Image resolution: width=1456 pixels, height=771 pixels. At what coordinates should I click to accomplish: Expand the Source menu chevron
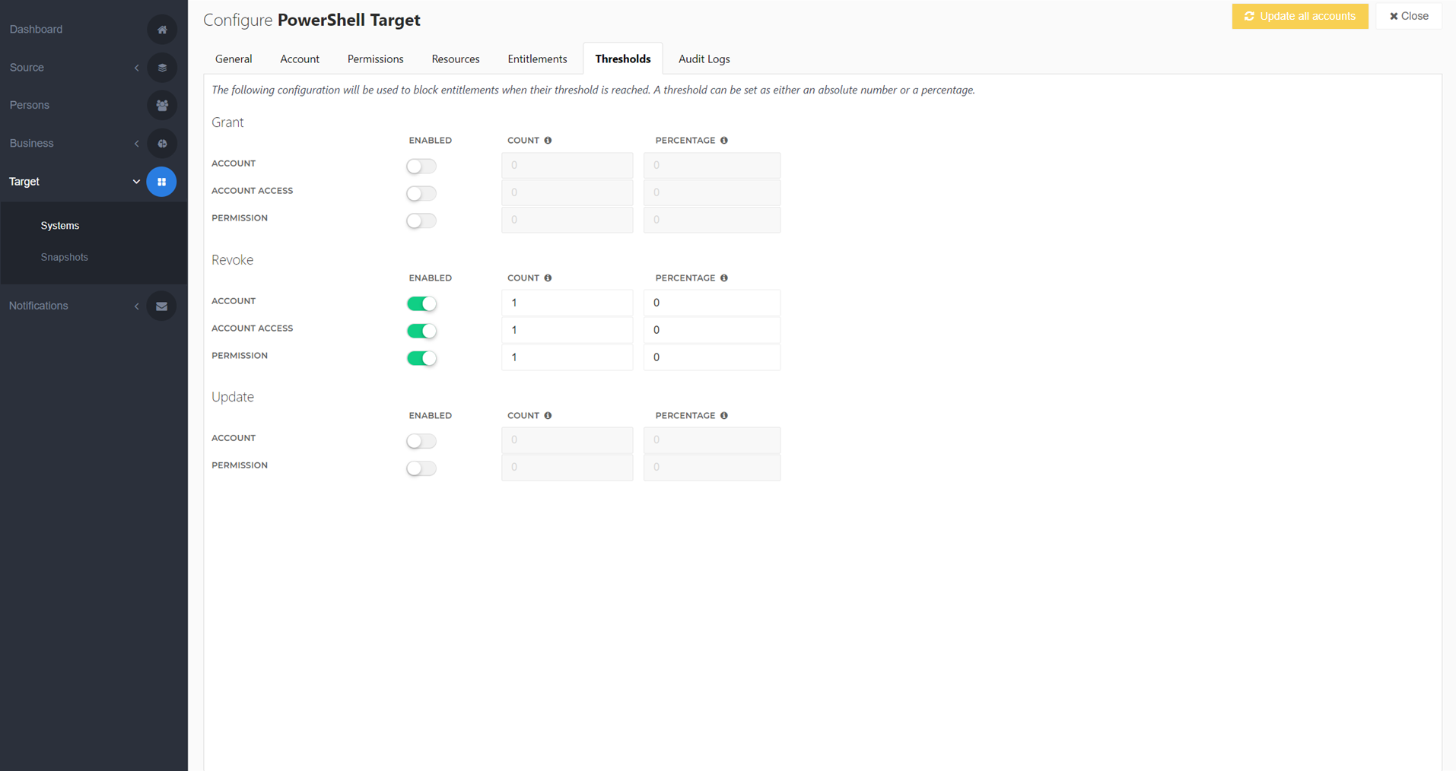pyautogui.click(x=137, y=68)
